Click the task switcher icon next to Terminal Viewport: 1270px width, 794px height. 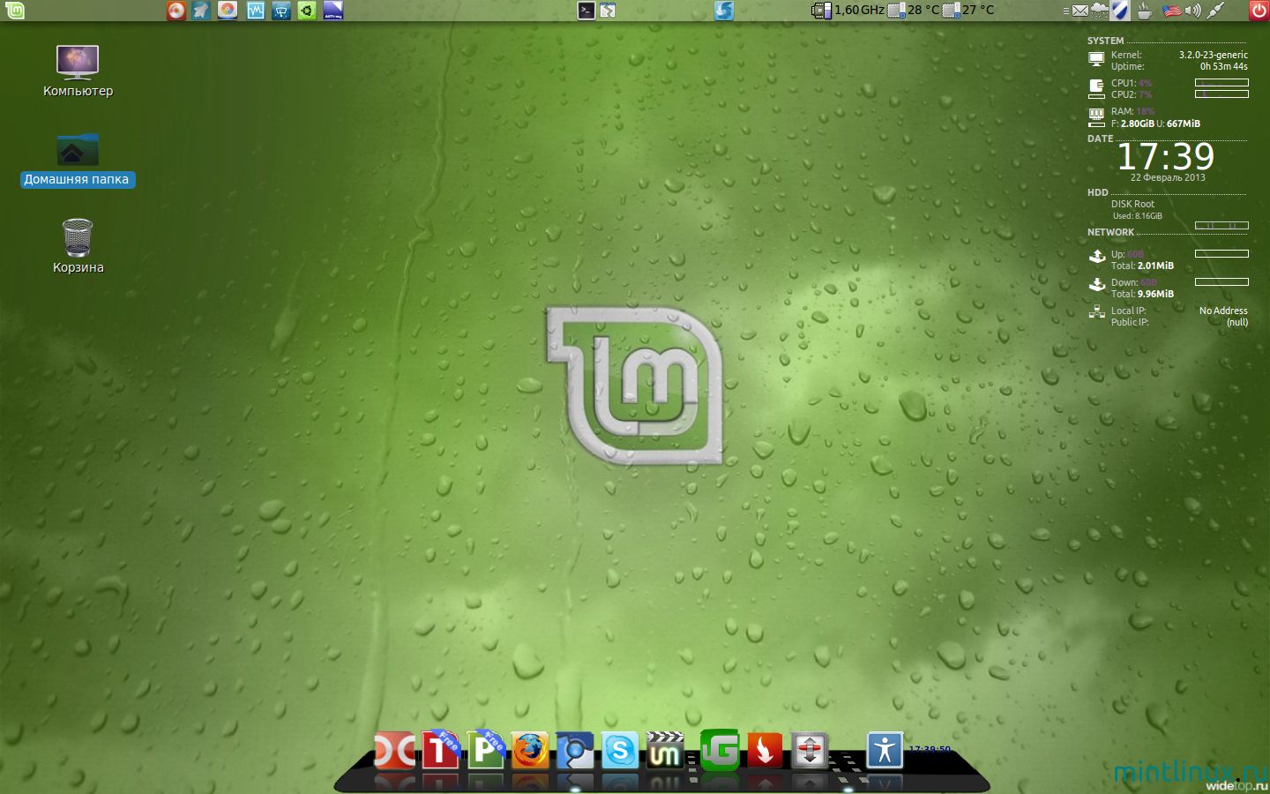608,11
